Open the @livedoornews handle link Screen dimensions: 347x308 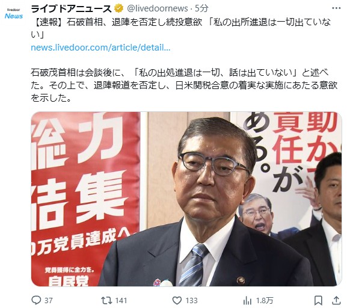158,8
